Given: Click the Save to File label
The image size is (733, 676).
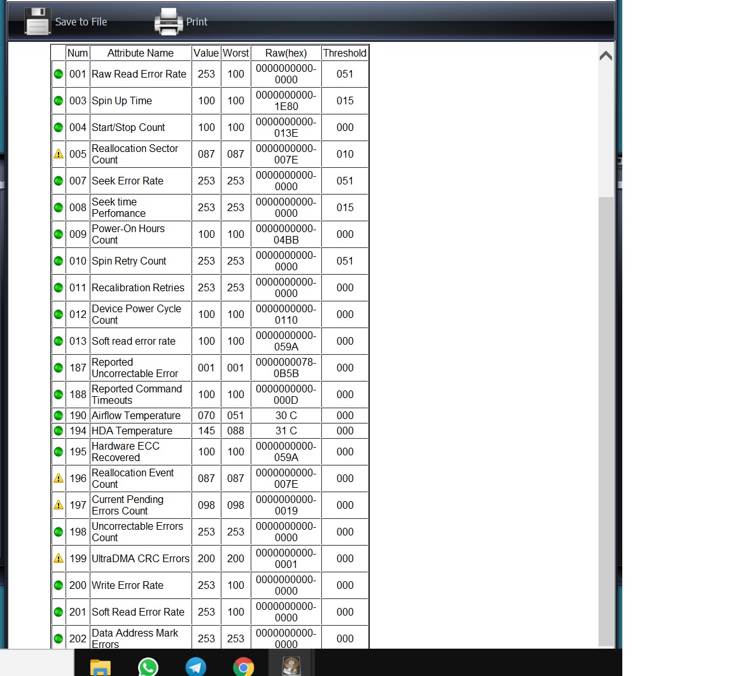Looking at the screenshot, I should coord(81,22).
